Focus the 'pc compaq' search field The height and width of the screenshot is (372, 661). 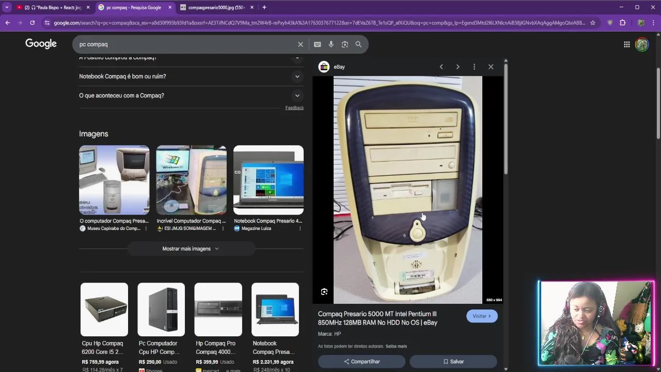(186, 44)
